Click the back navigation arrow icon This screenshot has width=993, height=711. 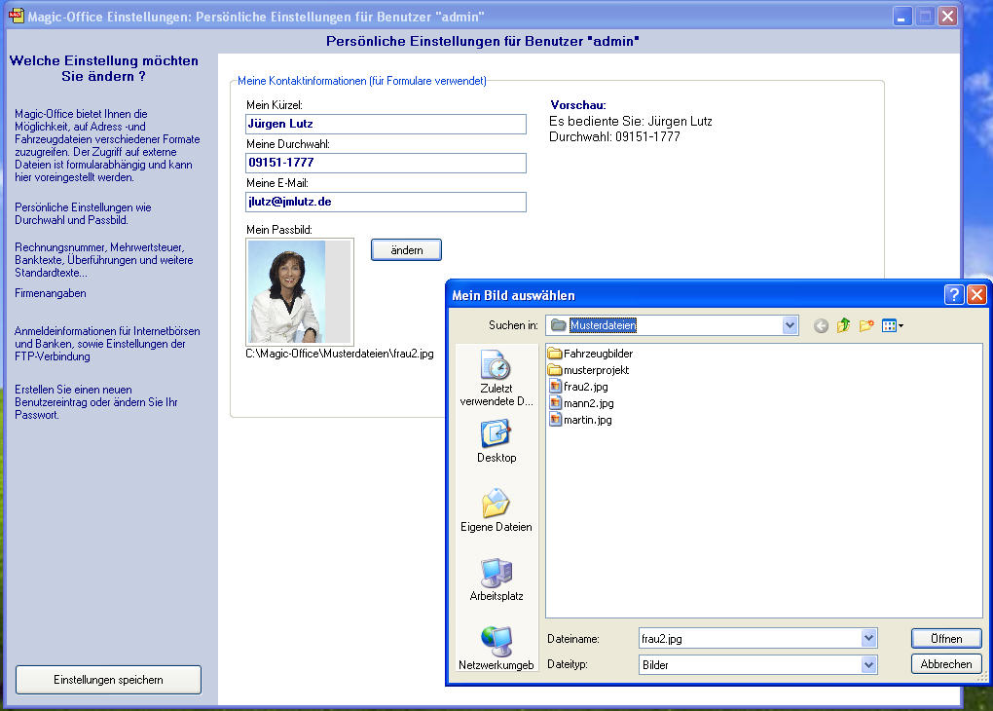click(x=821, y=325)
